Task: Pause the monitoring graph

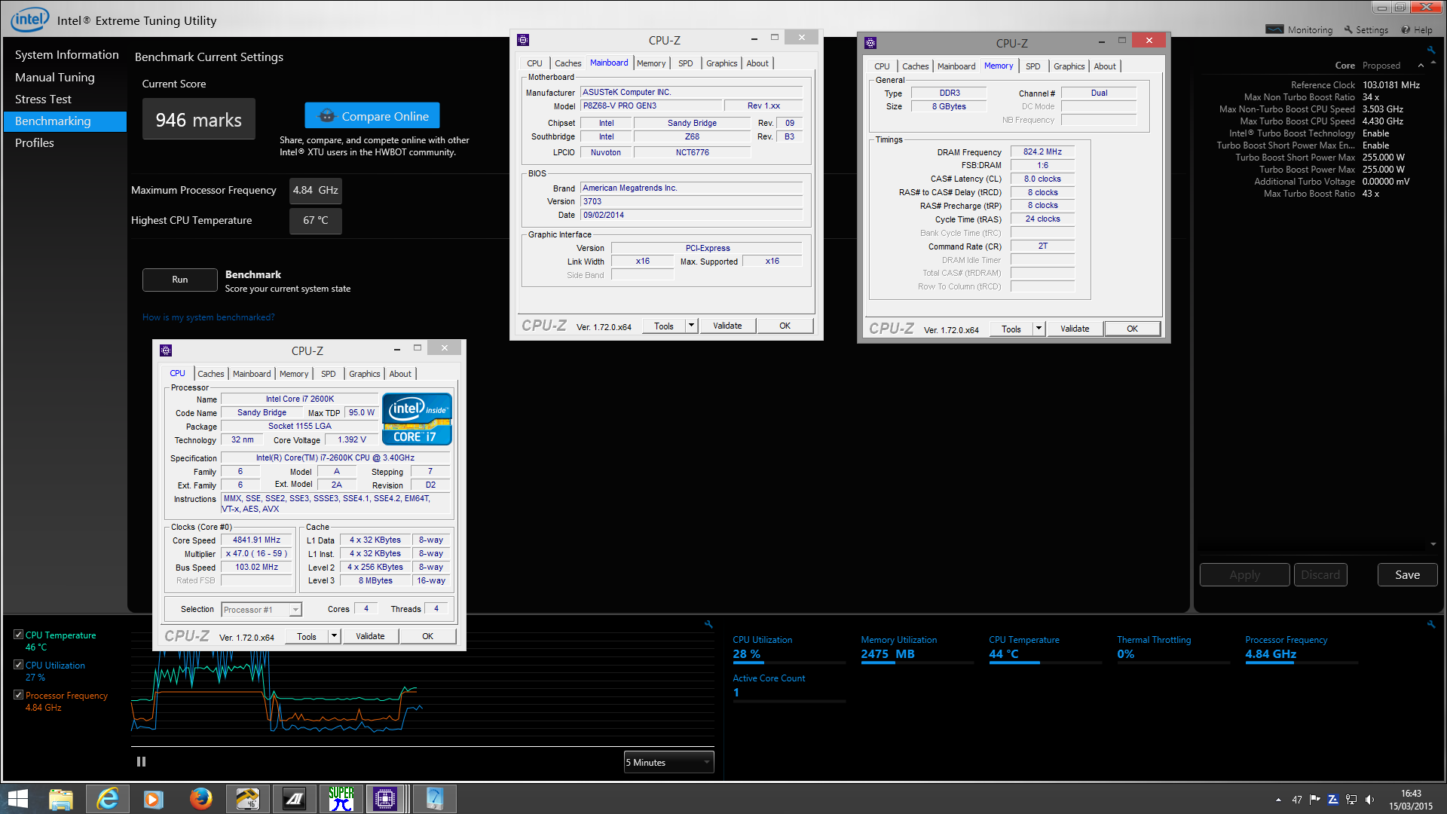Action: pyautogui.click(x=141, y=762)
